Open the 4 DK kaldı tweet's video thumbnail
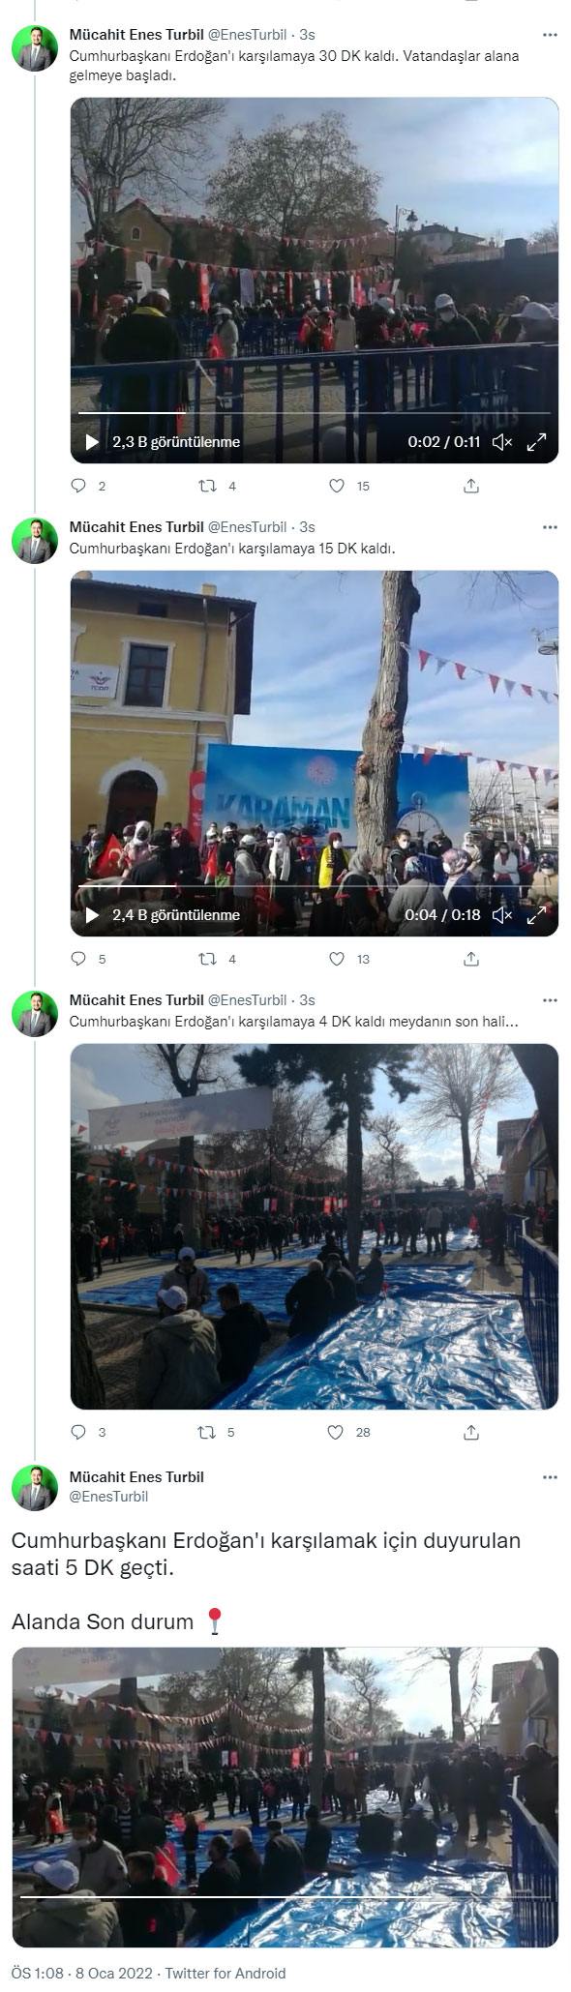 tap(315, 1226)
